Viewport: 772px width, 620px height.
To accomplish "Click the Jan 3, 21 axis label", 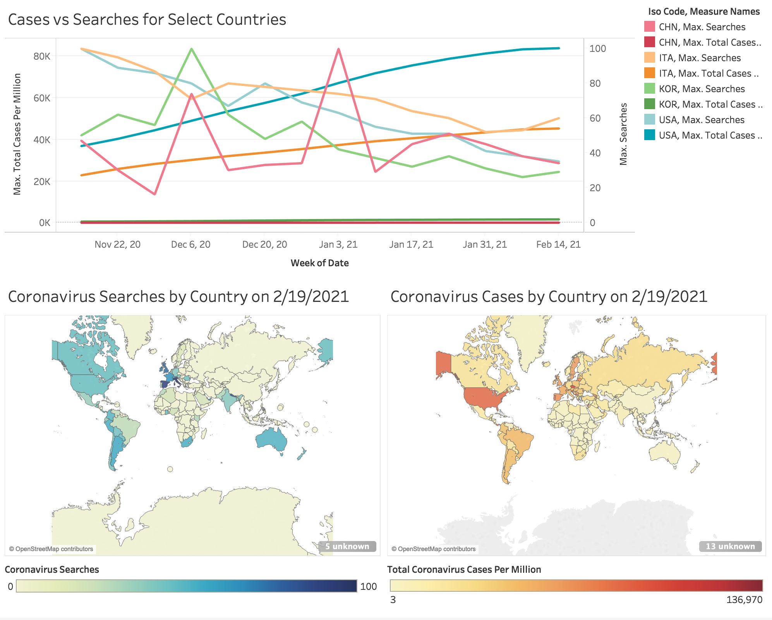I will click(x=338, y=244).
